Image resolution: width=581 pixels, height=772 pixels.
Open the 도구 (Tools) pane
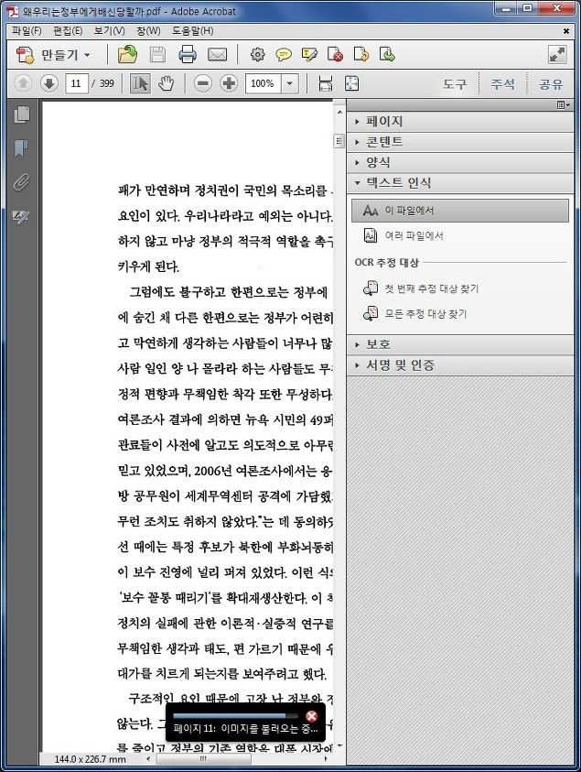pos(454,83)
